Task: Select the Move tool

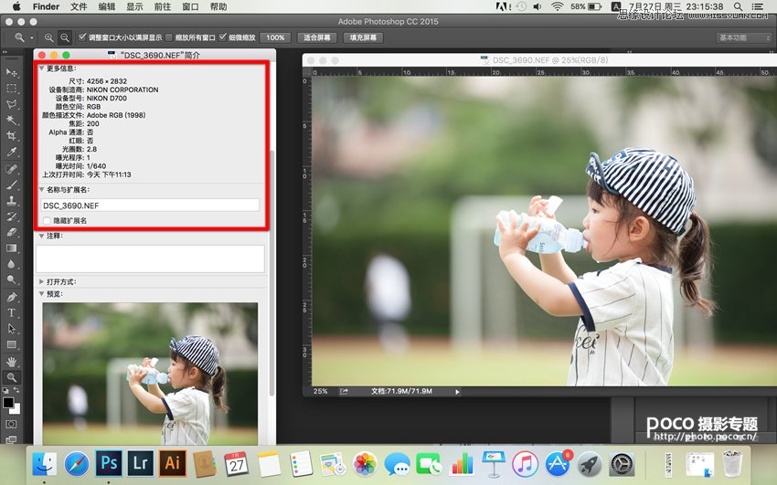Action: click(11, 73)
